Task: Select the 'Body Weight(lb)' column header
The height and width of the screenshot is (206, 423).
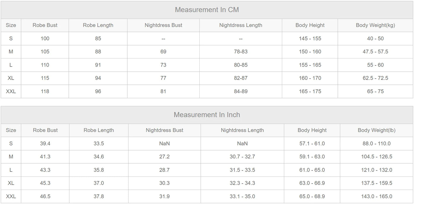Action: 376,130
